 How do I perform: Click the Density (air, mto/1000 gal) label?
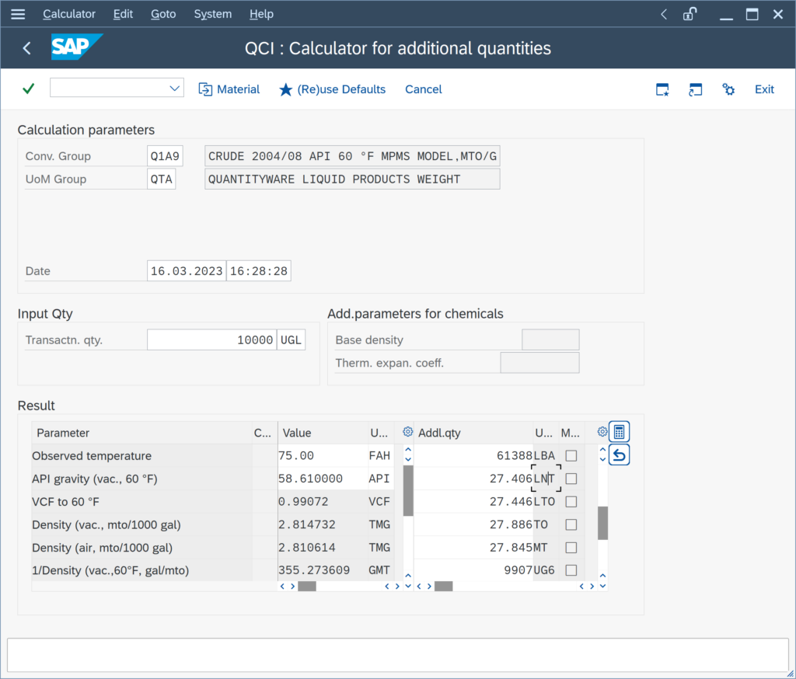coord(102,548)
